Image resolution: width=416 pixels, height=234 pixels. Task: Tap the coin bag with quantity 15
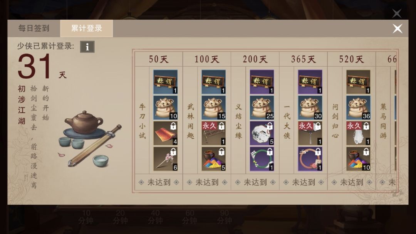tap(213, 108)
